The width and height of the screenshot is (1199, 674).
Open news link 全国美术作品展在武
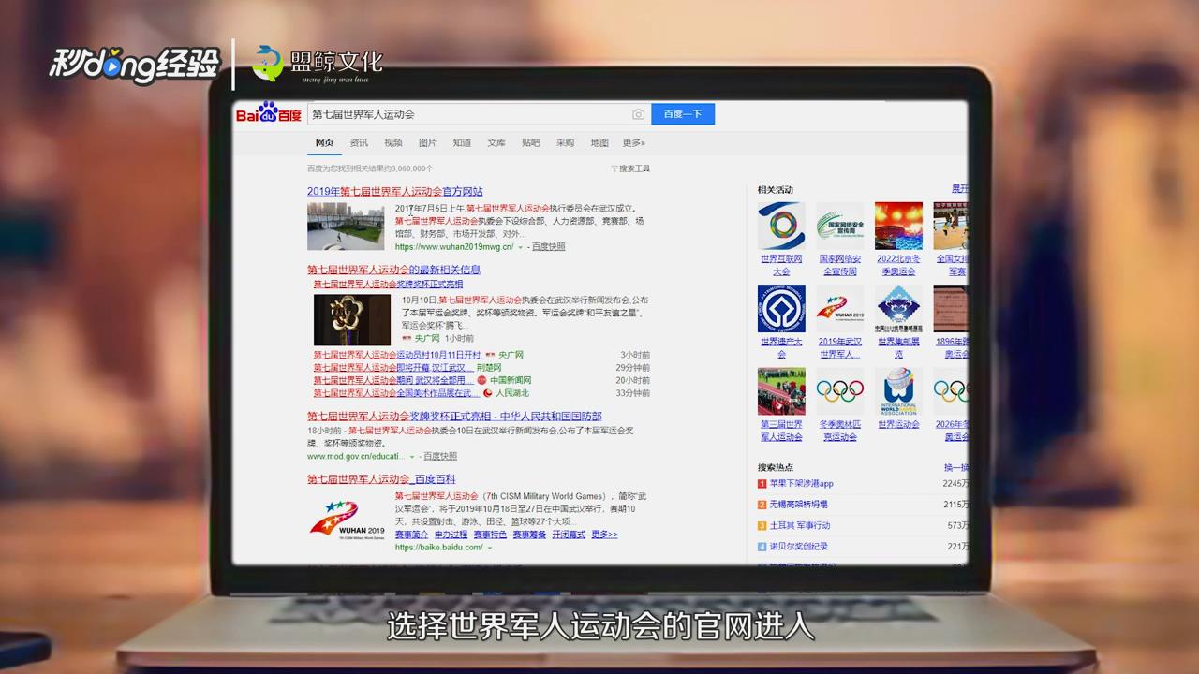click(396, 393)
